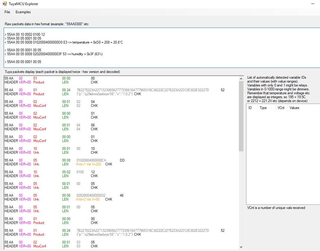Screen dimensions: 320x251
Task: Click the packets display scrollbar thumb
Action: click(x=241, y=116)
